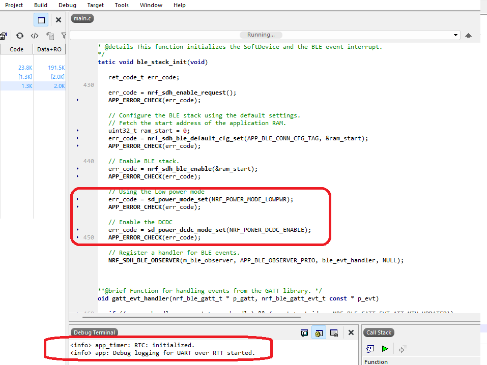Viewport: 487px width, 365px height.
Task: Open the Debug menu
Action: click(x=67, y=5)
